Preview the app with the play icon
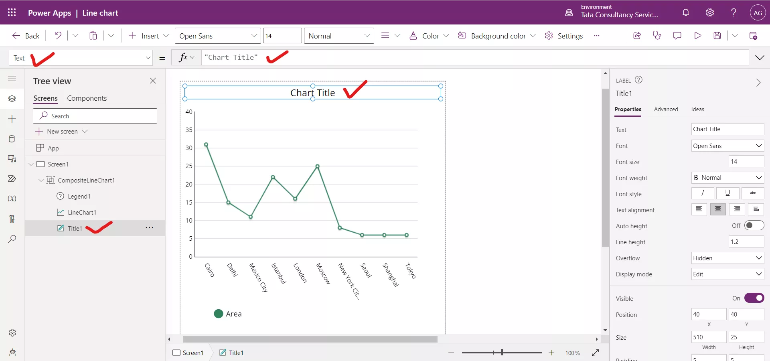The height and width of the screenshot is (361, 770). tap(697, 35)
